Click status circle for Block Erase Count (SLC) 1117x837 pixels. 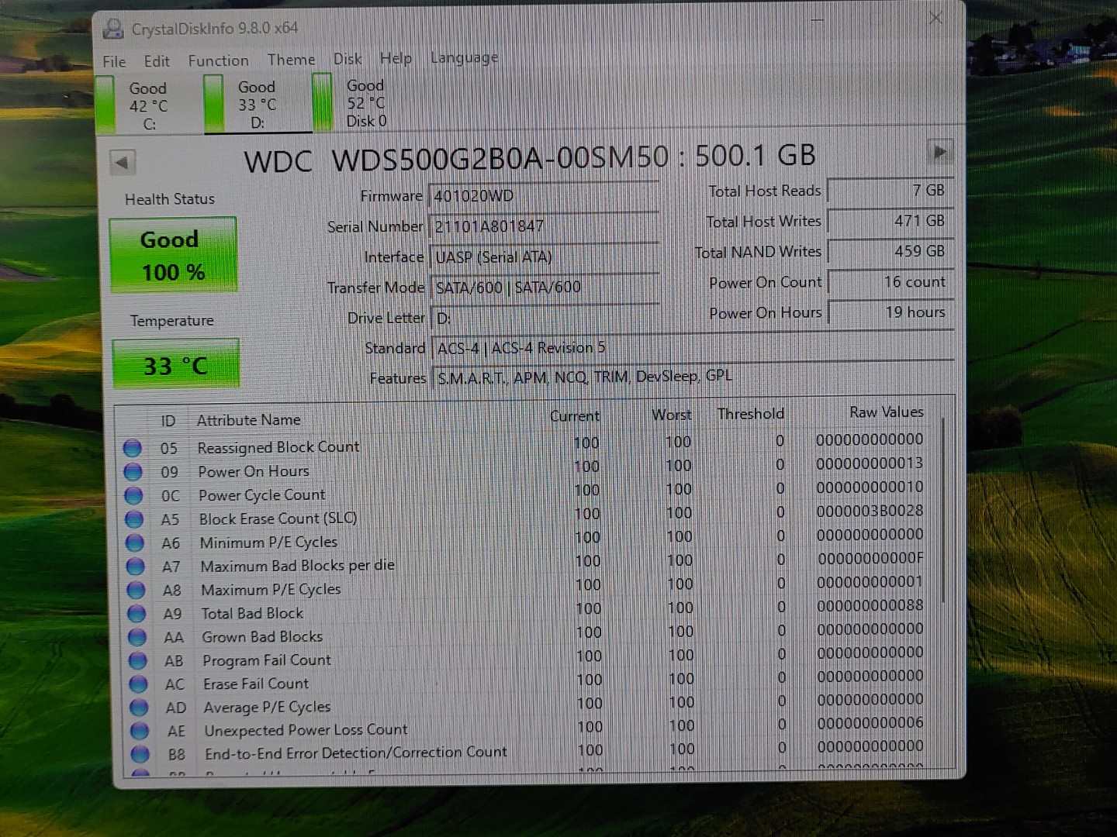(x=134, y=519)
